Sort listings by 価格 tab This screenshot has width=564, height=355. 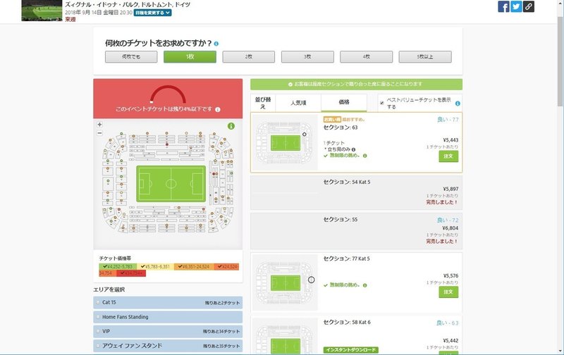click(344, 102)
